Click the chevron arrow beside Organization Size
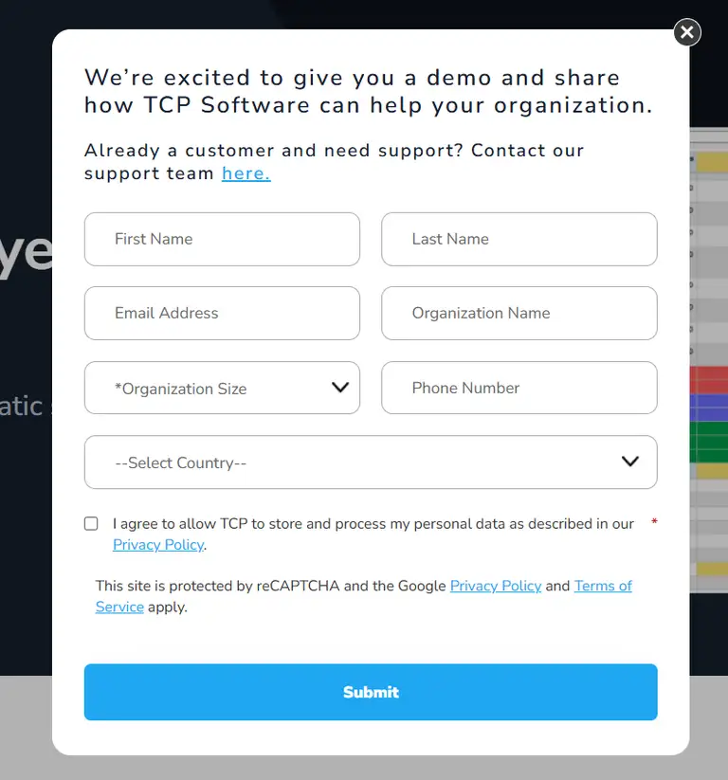 tap(340, 388)
